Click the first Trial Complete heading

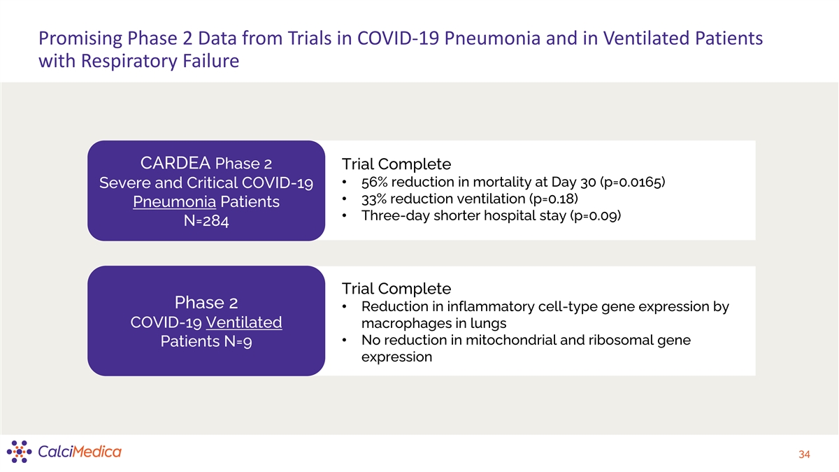(x=396, y=164)
